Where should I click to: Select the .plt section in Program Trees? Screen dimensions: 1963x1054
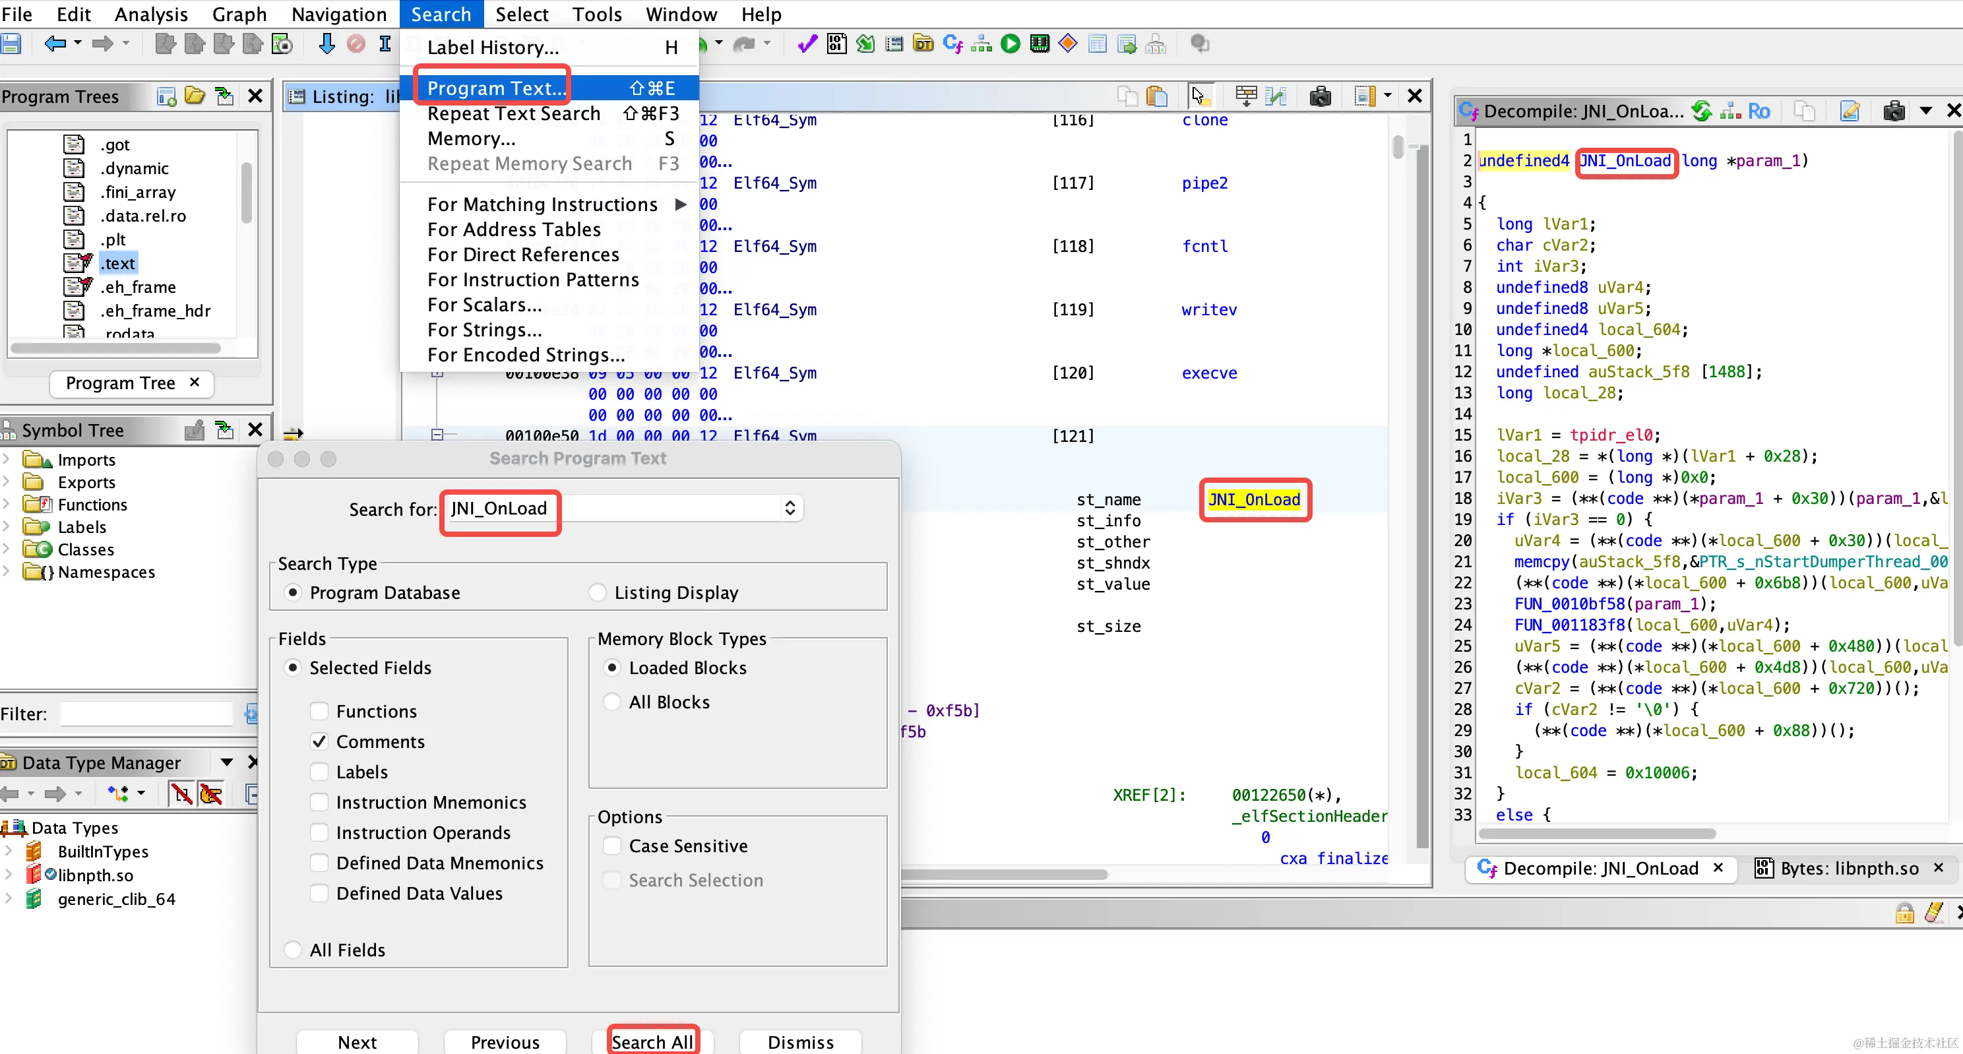tap(113, 239)
